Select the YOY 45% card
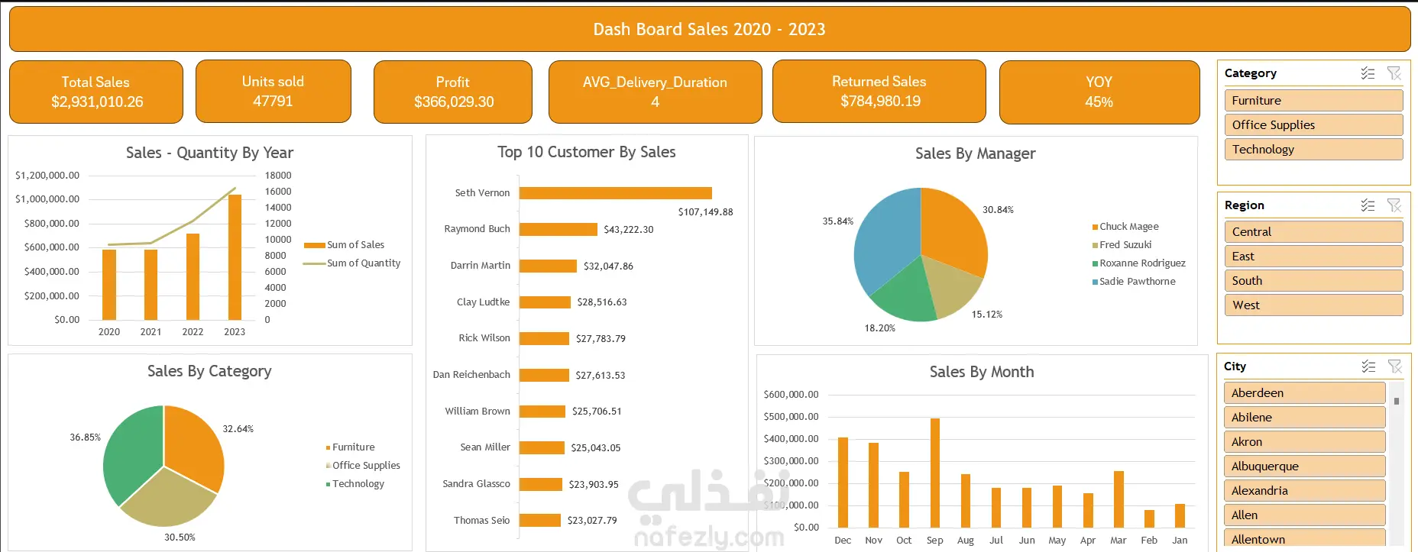Viewport: 1418px width, 552px height. tap(1099, 92)
